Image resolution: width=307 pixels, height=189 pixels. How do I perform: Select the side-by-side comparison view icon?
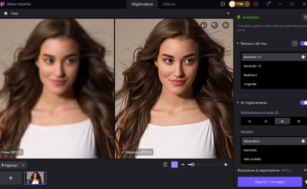point(175,164)
